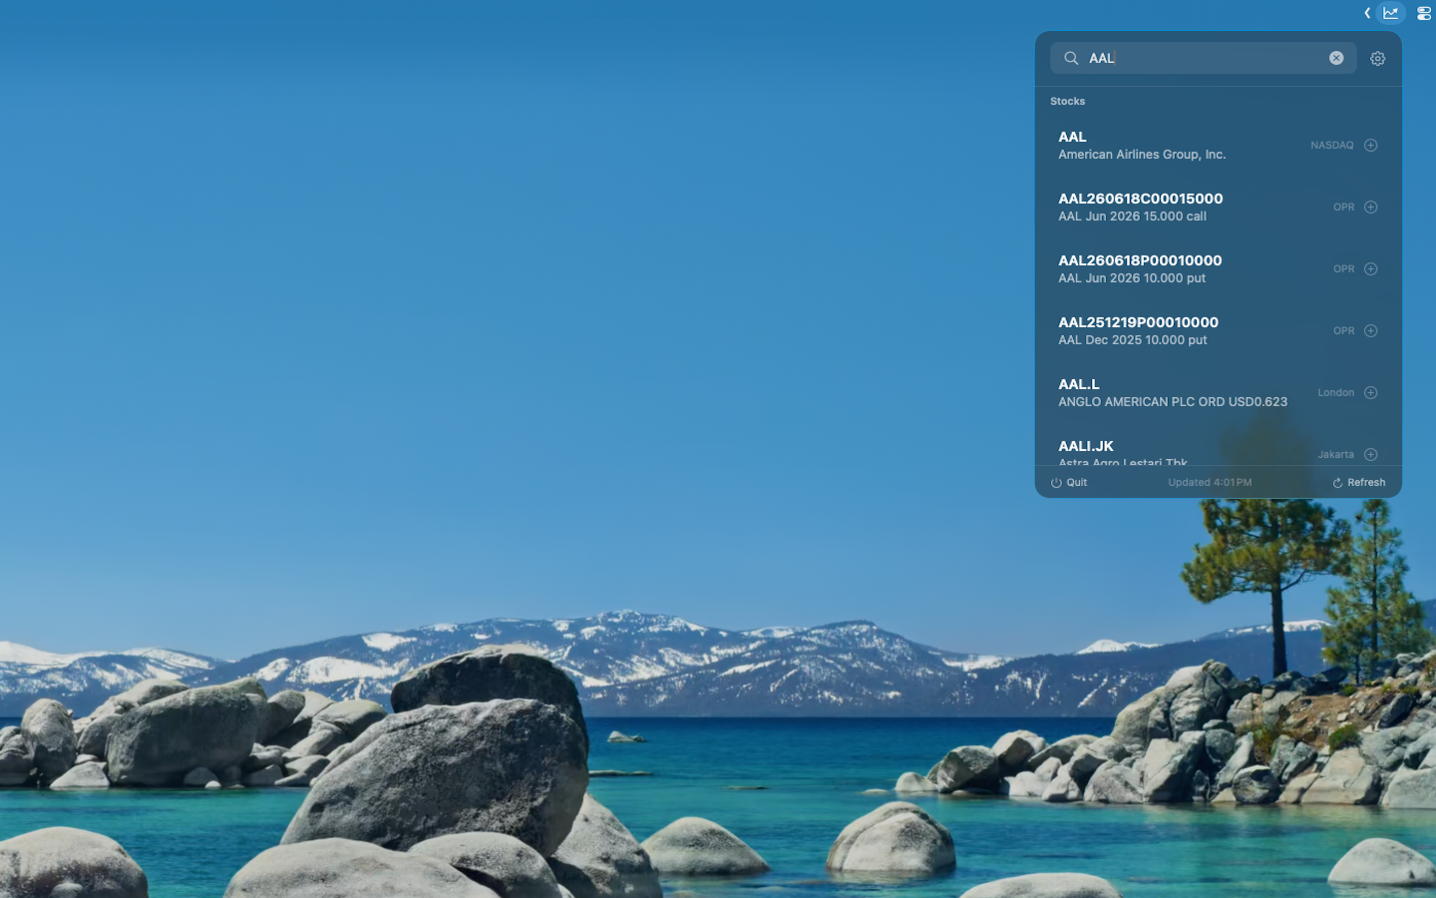Toggle American Airlines AAL into the watchlist
Screen dimensions: 1436x898
point(1371,145)
